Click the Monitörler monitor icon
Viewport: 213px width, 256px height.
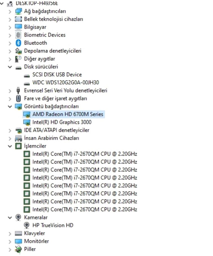tap(18, 241)
